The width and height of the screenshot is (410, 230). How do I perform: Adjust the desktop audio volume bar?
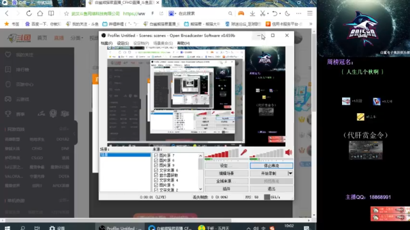(x=266, y=153)
